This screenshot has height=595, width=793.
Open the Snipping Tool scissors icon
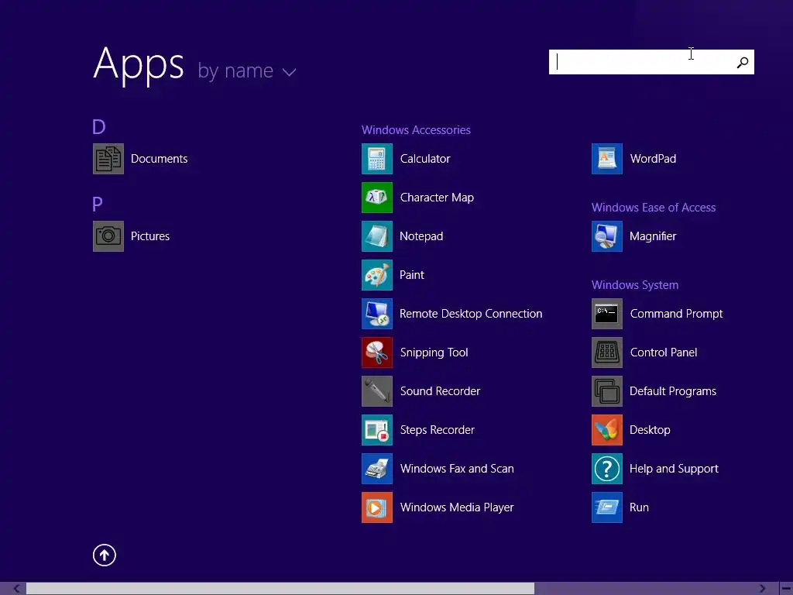click(x=377, y=353)
